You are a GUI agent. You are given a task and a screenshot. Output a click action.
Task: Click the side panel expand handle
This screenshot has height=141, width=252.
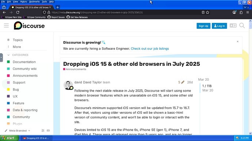[1, 57]
